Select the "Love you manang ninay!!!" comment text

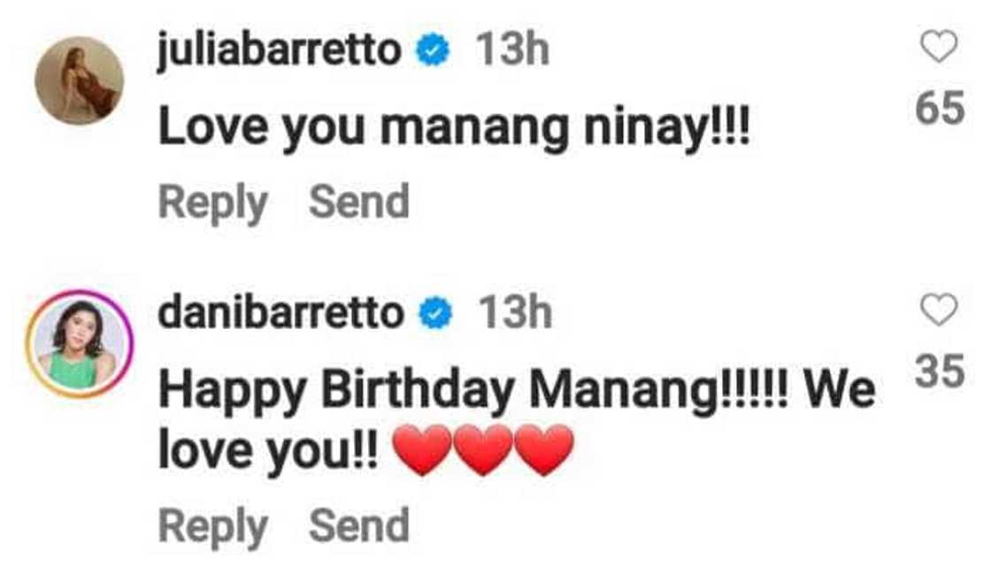coord(455,128)
